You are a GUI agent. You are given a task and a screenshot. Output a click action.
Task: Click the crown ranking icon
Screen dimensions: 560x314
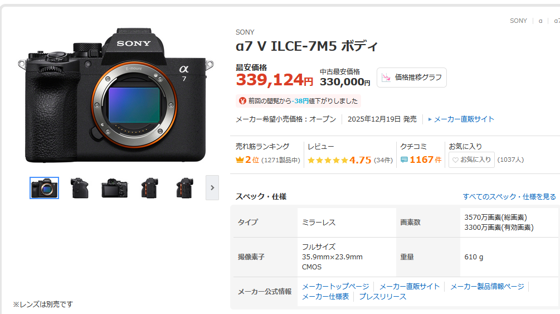pos(240,160)
